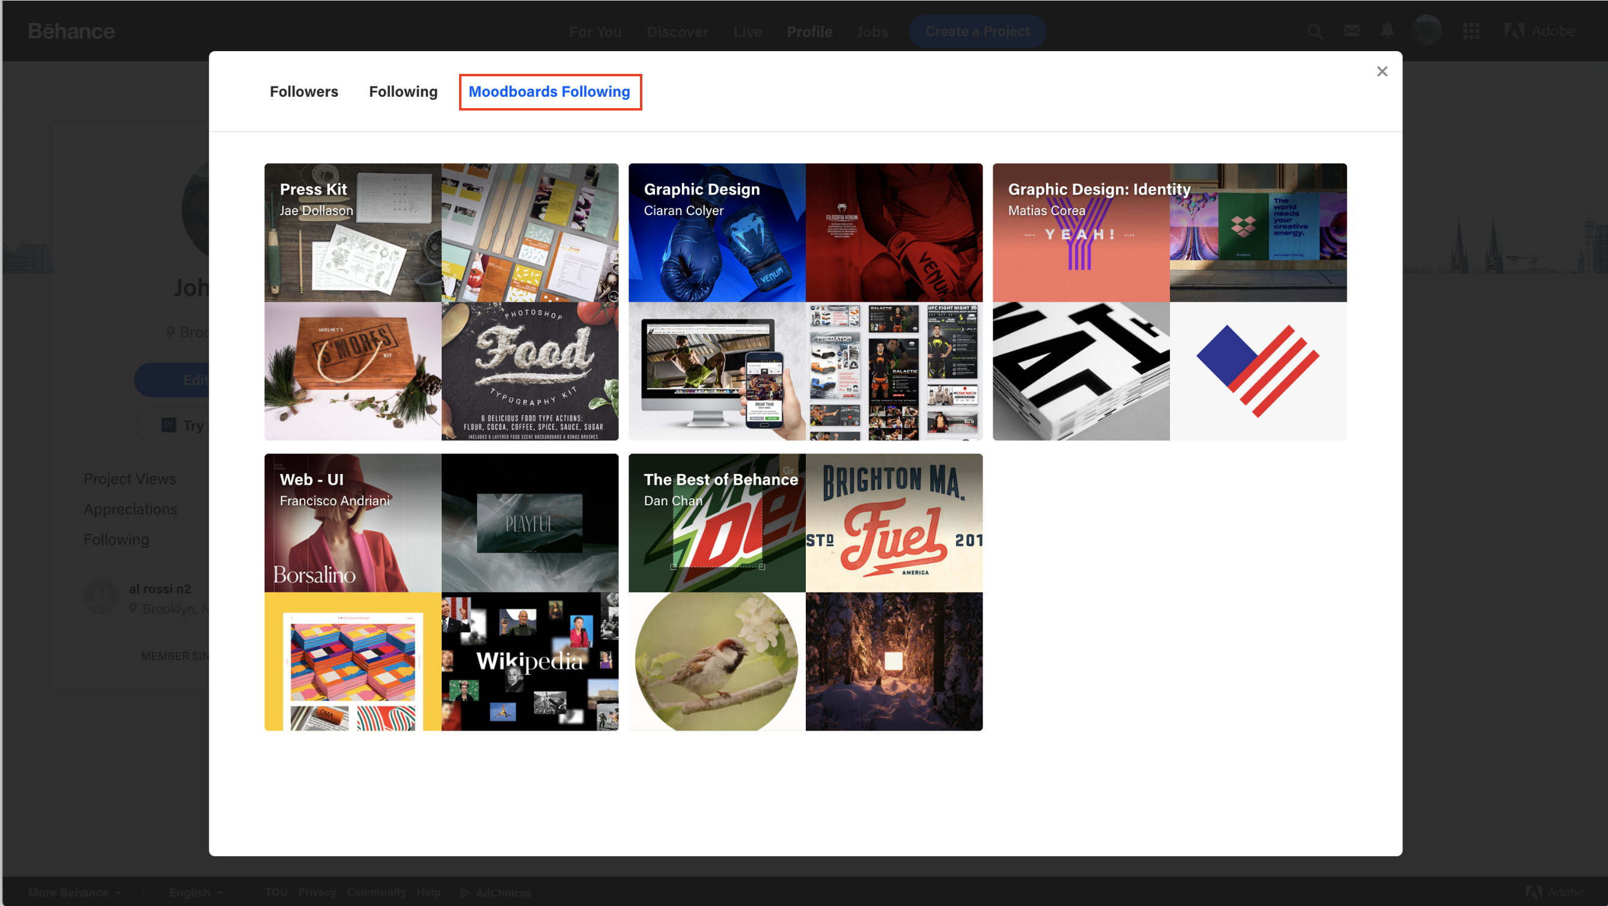Expand the Discover dropdown menu
Screen dimensions: 1608x906
(677, 31)
